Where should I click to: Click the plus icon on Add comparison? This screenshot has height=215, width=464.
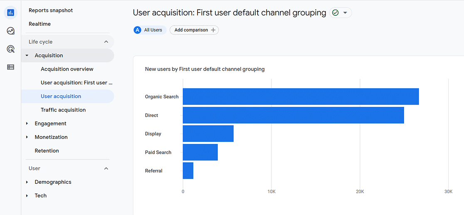pos(213,30)
